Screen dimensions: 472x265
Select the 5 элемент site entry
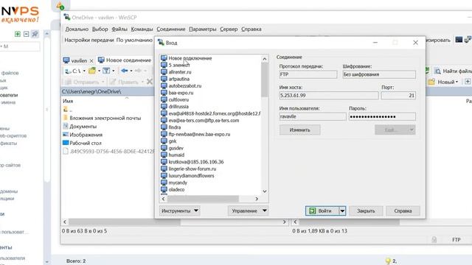(x=178, y=66)
